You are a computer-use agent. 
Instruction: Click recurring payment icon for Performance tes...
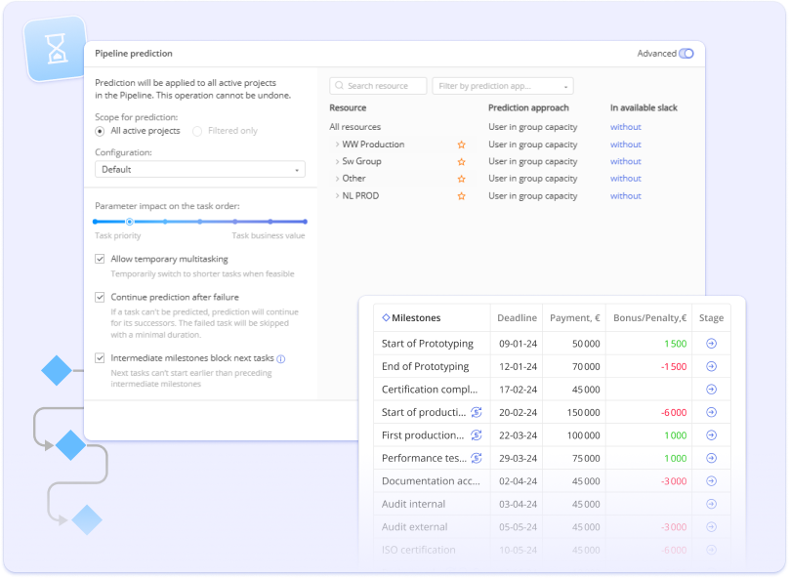[x=476, y=458]
